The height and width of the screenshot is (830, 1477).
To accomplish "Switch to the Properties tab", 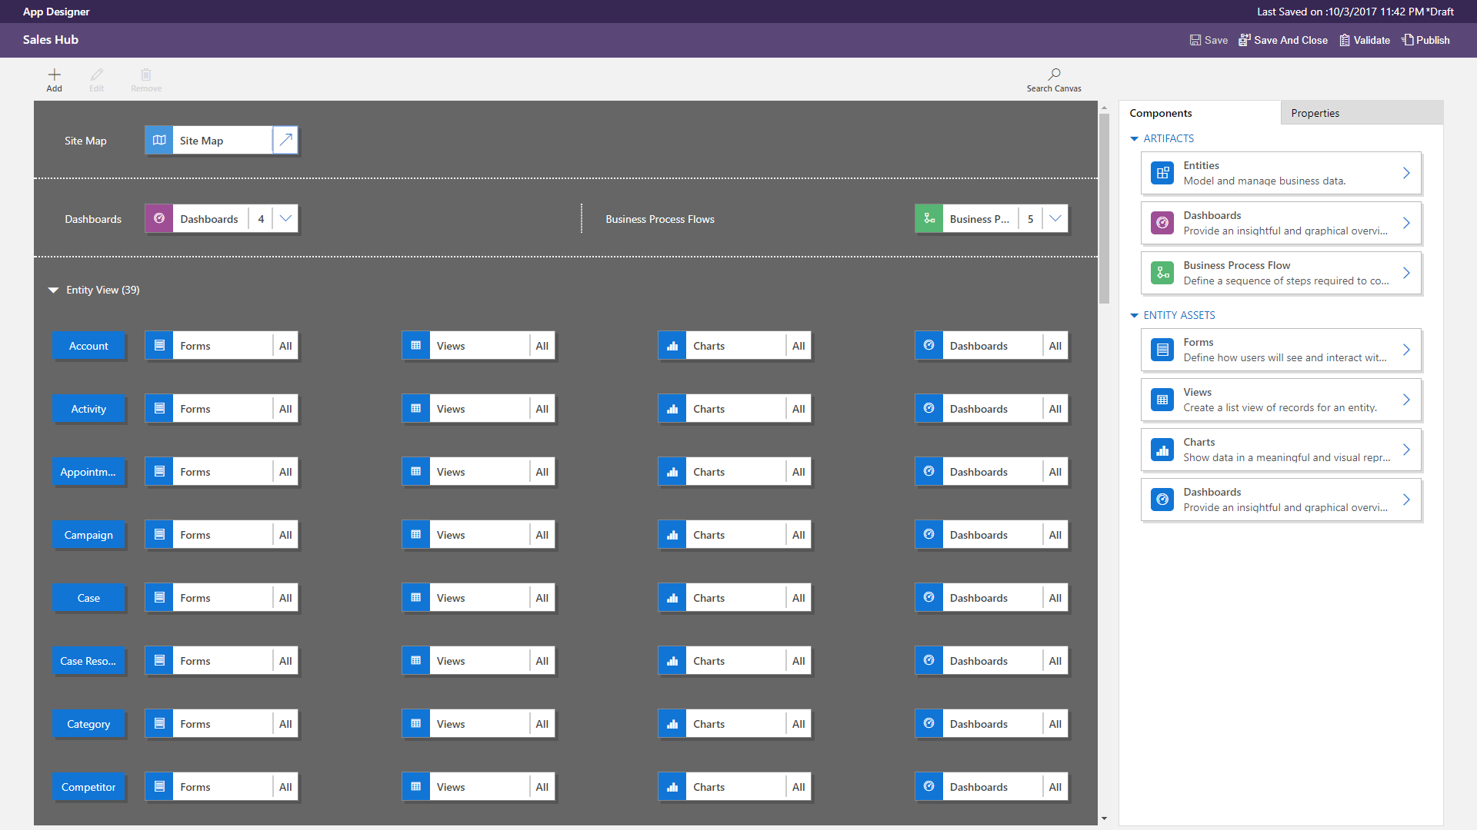I will (x=1315, y=113).
